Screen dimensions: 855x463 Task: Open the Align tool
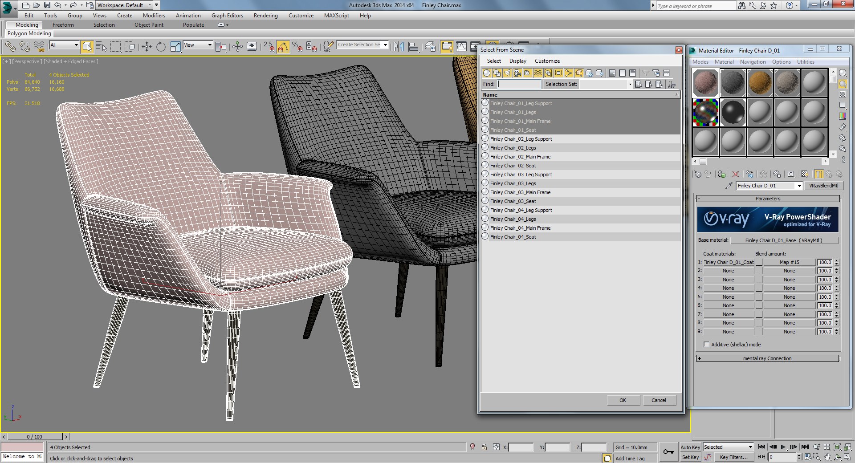click(414, 46)
